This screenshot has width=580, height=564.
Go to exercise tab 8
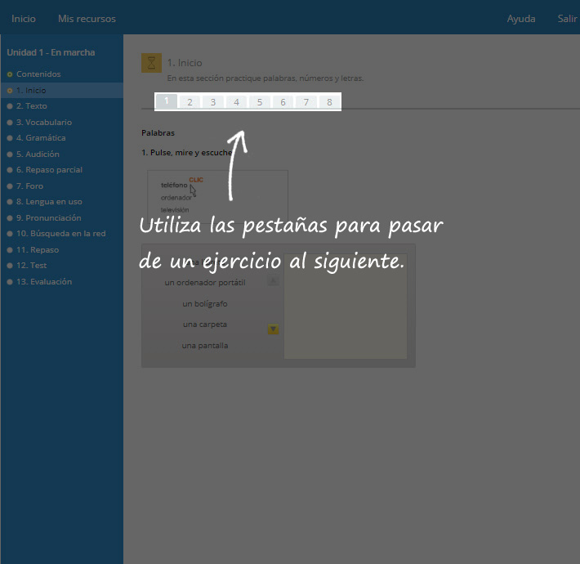coord(329,102)
